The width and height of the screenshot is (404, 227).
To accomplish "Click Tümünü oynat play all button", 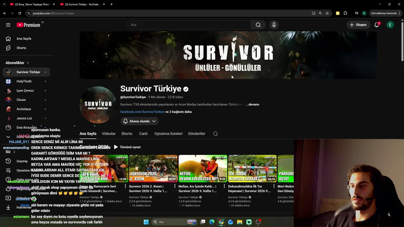I will tap(127, 147).
